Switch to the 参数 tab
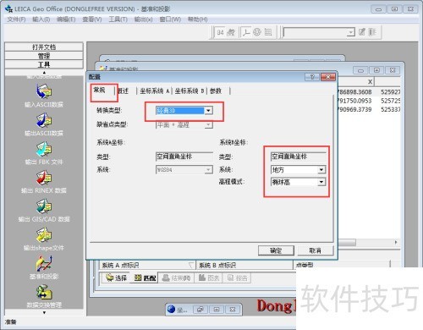 coord(216,91)
